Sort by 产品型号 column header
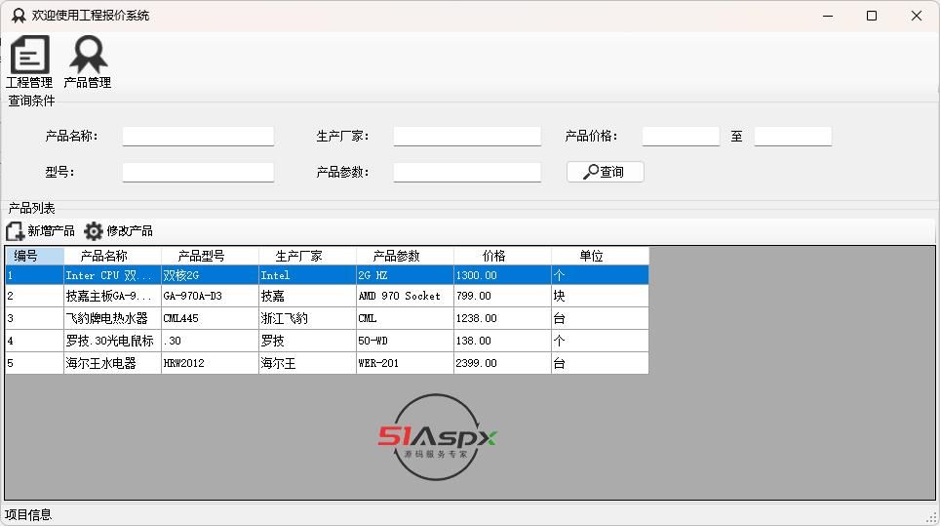The image size is (940, 526). click(x=210, y=256)
